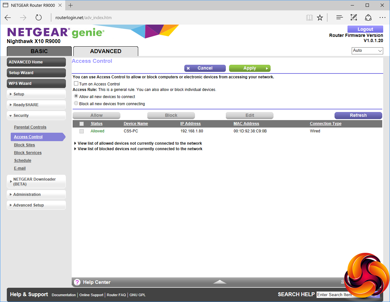The image size is (390, 302).
Task: Select Block all new devices from connecting
Action: (x=76, y=104)
